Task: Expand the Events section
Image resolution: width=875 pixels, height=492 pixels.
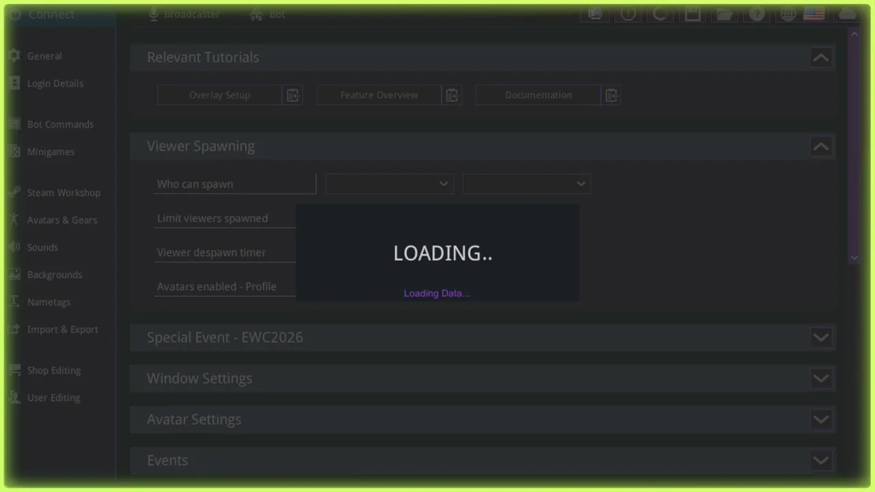Action: pyautogui.click(x=820, y=461)
